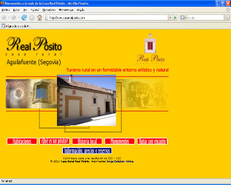Image resolution: width=231 pixels, height=185 pixels.
Task: Click the Aguilafuente (Segovia) heading text
Action: pos(34,62)
